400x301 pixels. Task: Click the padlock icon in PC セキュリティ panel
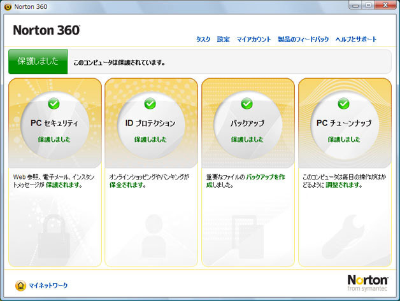[54, 237]
